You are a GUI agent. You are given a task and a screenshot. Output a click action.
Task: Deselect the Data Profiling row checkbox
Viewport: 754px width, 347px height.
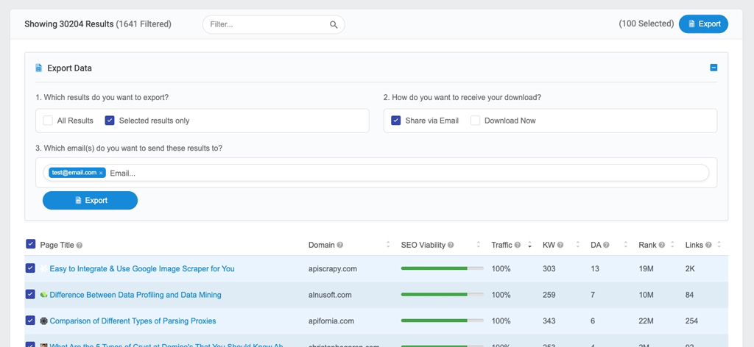click(30, 294)
